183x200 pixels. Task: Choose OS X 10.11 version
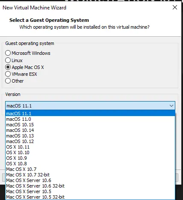point(90,147)
